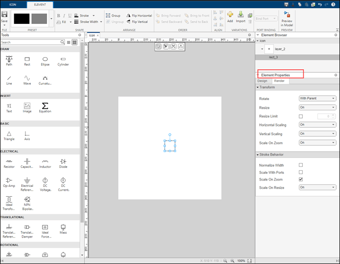Add a Resistor electrical symbol
The image size is (340, 264).
(9, 163)
